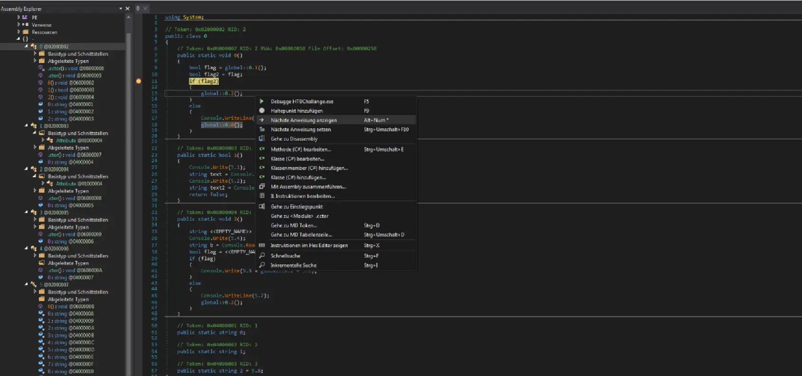Choose Nächste Anweisung setzen from context menu
The width and height of the screenshot is (802, 376).
pos(300,129)
